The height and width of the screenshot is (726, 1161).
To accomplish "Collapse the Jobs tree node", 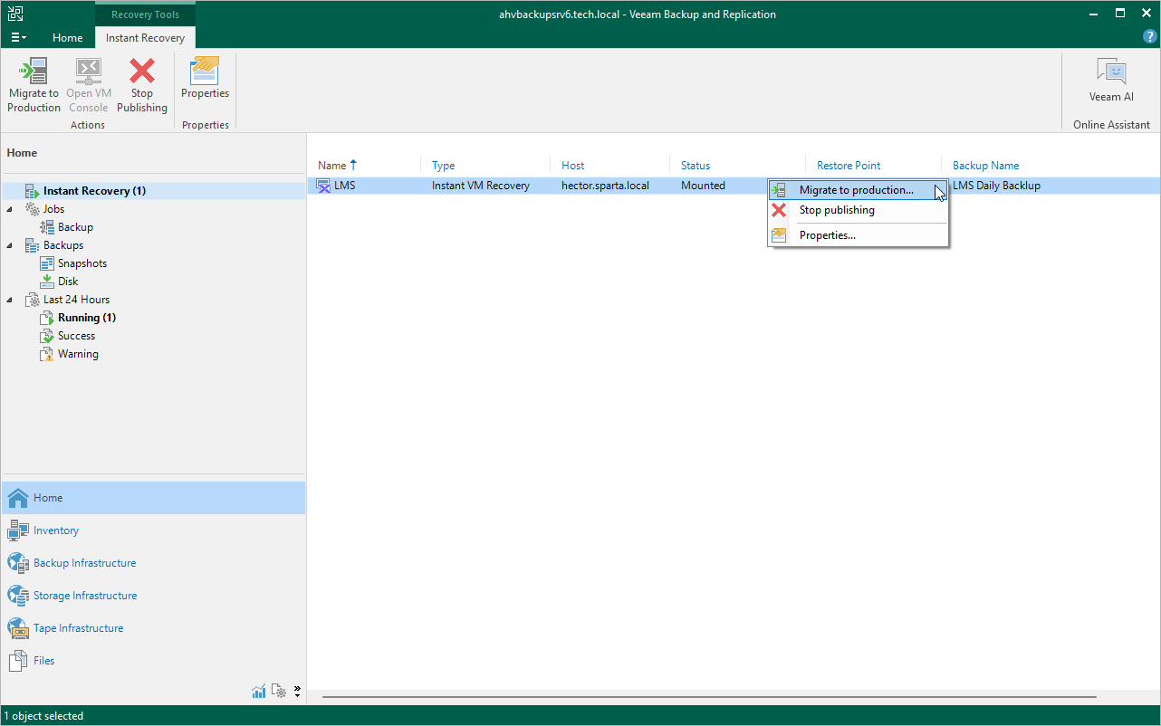I will (10, 209).
